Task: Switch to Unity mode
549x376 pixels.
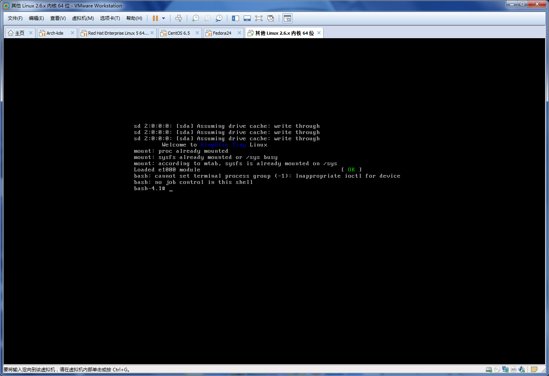Action: (x=271, y=18)
